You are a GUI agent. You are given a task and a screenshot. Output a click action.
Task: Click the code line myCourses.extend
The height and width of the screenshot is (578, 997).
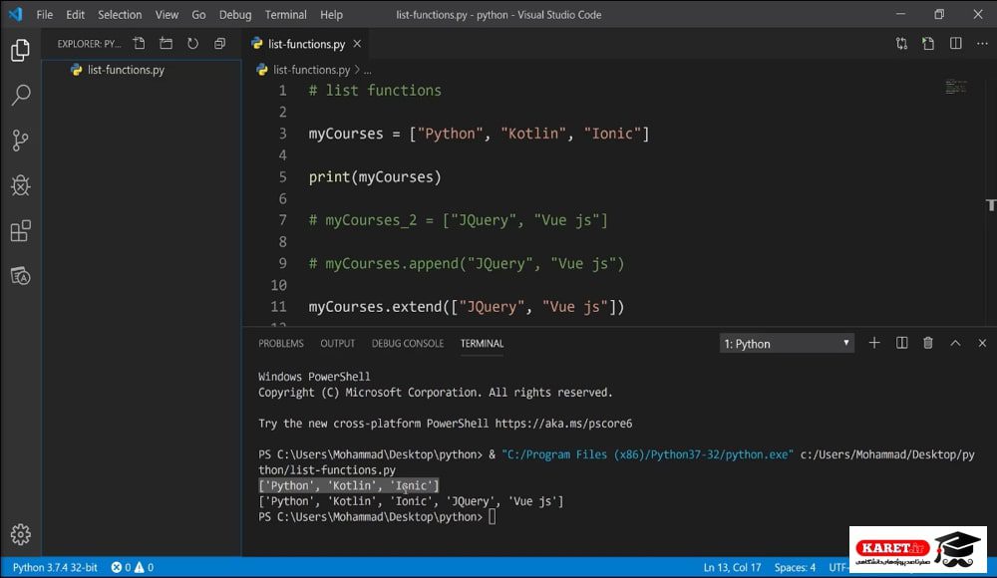tap(466, 307)
